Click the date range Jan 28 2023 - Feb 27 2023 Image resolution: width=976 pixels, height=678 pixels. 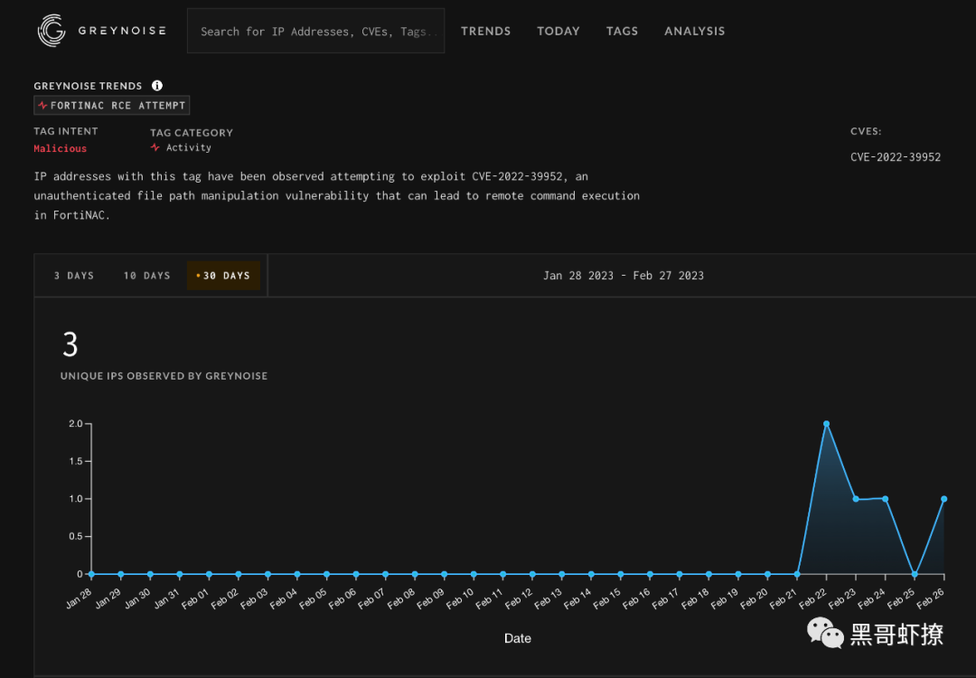pyautogui.click(x=623, y=275)
